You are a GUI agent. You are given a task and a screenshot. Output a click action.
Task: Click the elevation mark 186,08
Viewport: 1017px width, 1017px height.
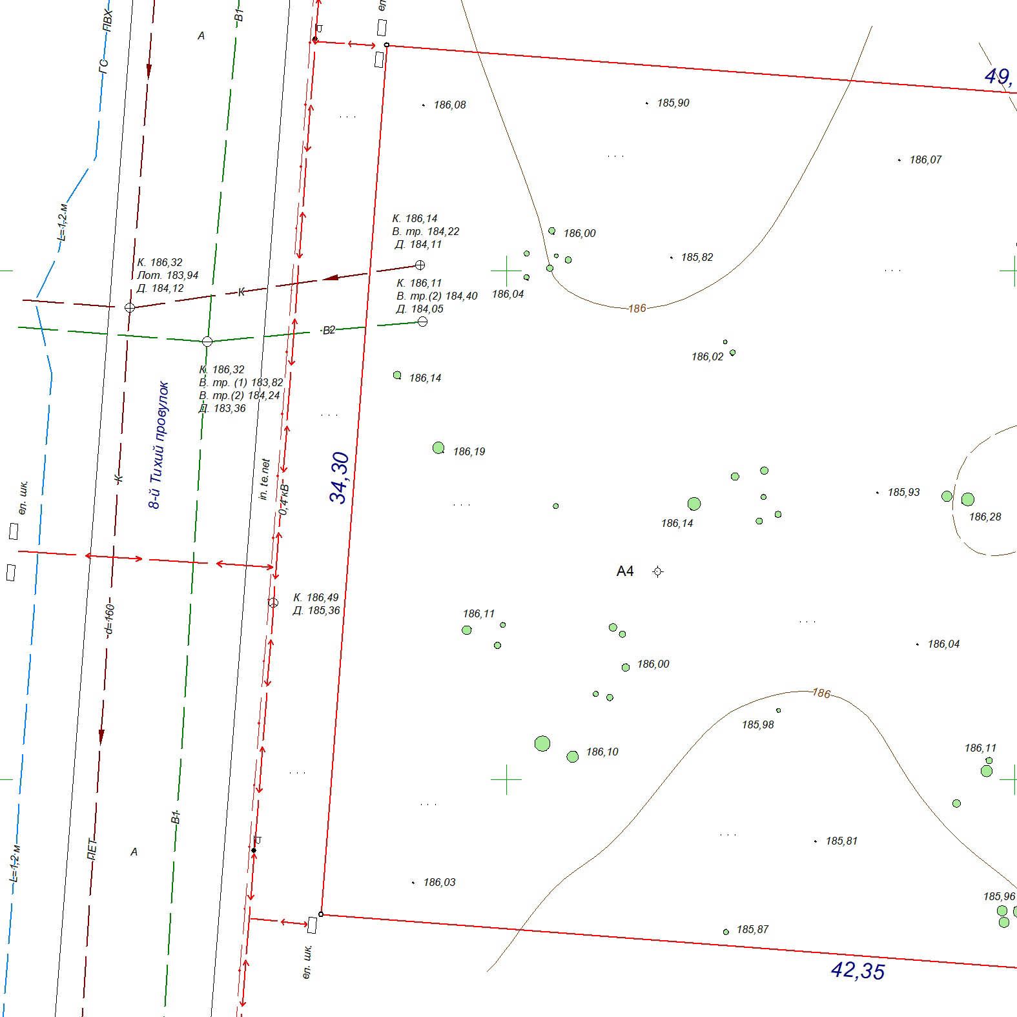click(449, 105)
